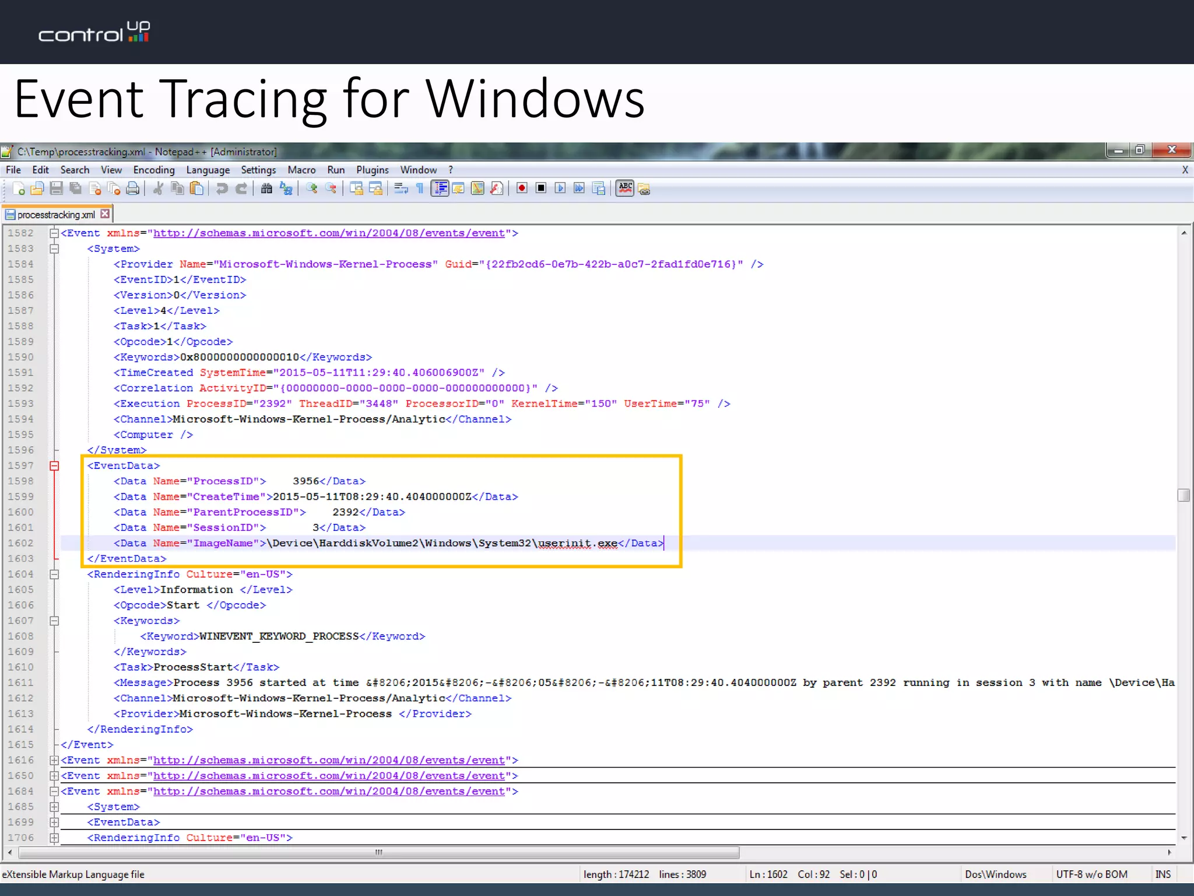This screenshot has height=896, width=1194.
Task: Follow the schema URL on line 1582
Action: [x=329, y=233]
